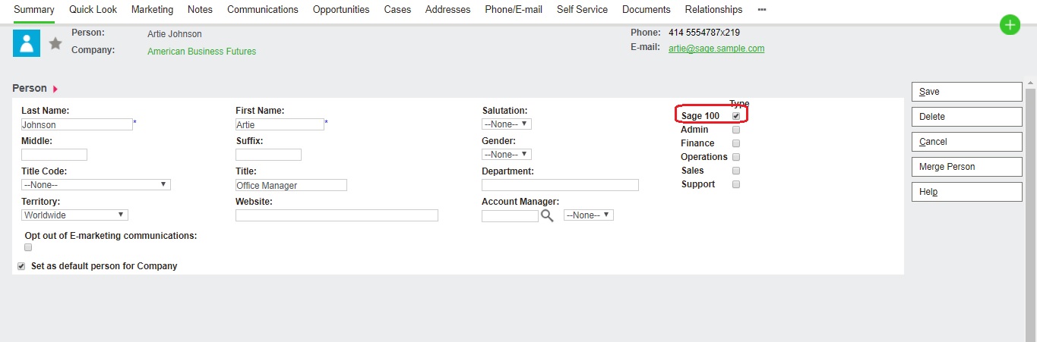
Task: Open the more tabs ellipsis menu
Action: tap(762, 10)
